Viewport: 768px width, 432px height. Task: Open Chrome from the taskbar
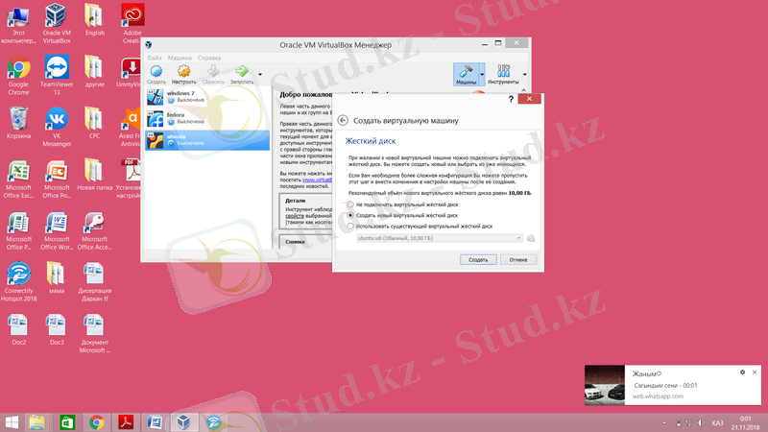97,422
